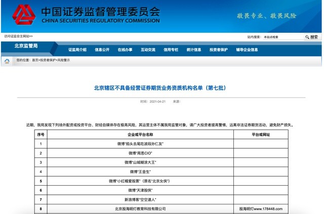Click the URL 股海明灯www.178448.com

(261, 209)
